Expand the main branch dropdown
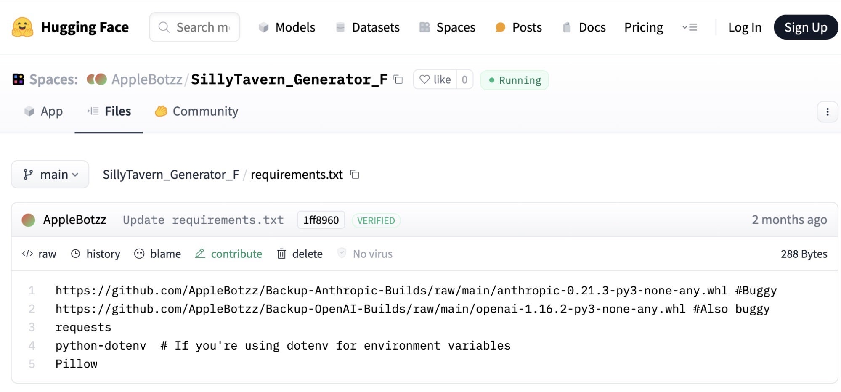The height and width of the screenshot is (392, 841). 50,175
